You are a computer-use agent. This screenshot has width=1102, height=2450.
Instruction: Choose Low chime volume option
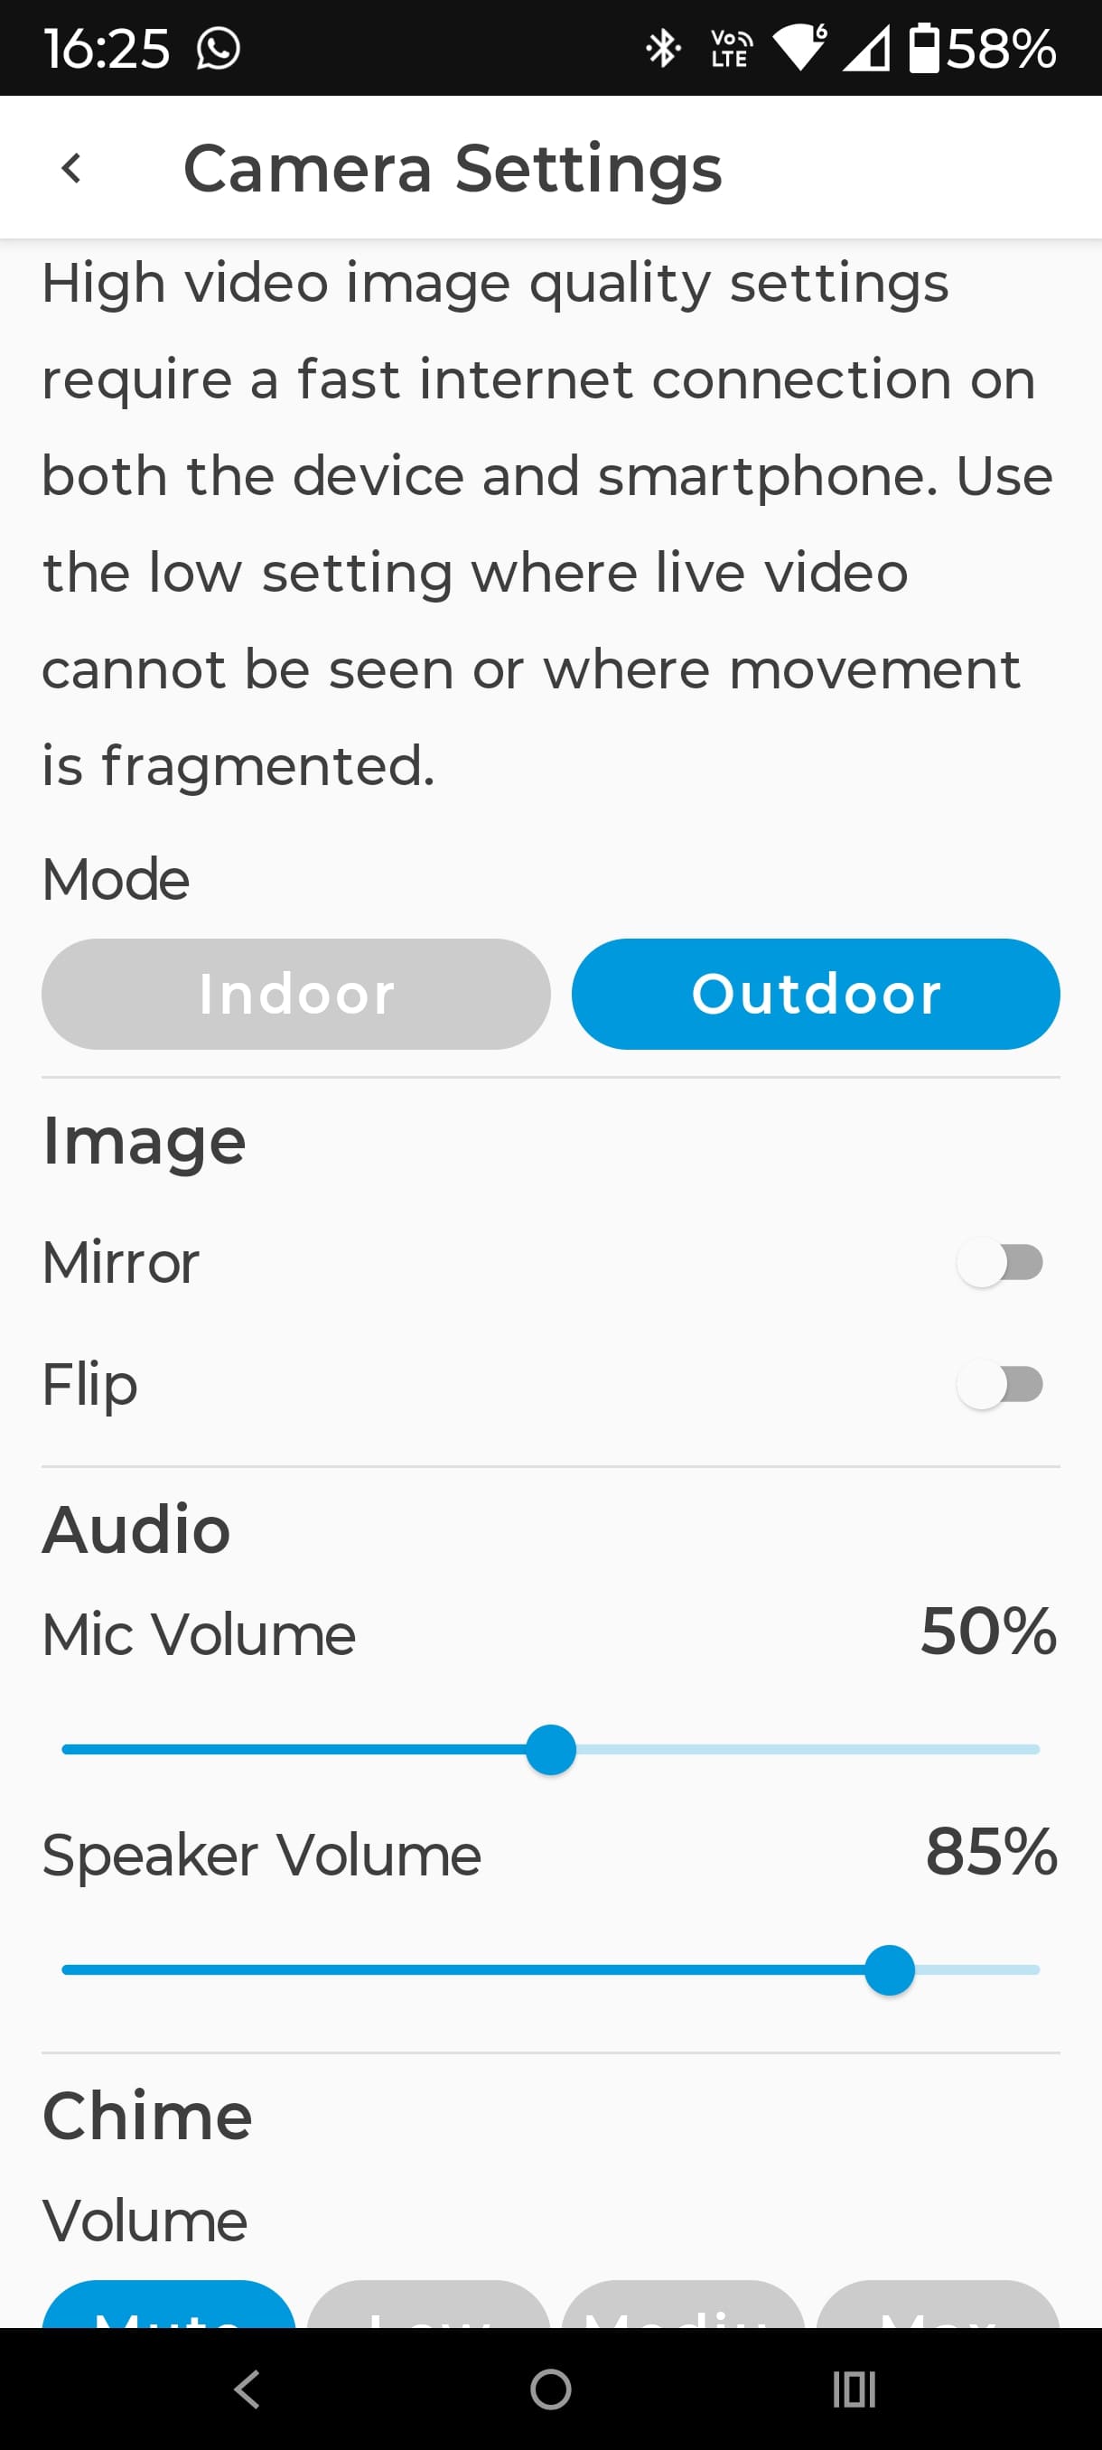pos(428,2306)
